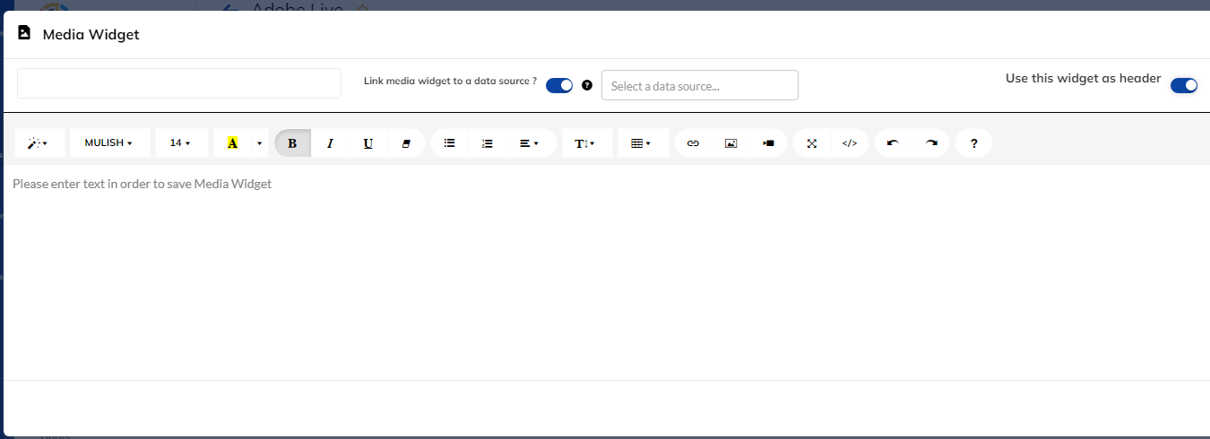Click the widget title input field
Viewport: 1210px width, 439px height.
click(x=179, y=83)
